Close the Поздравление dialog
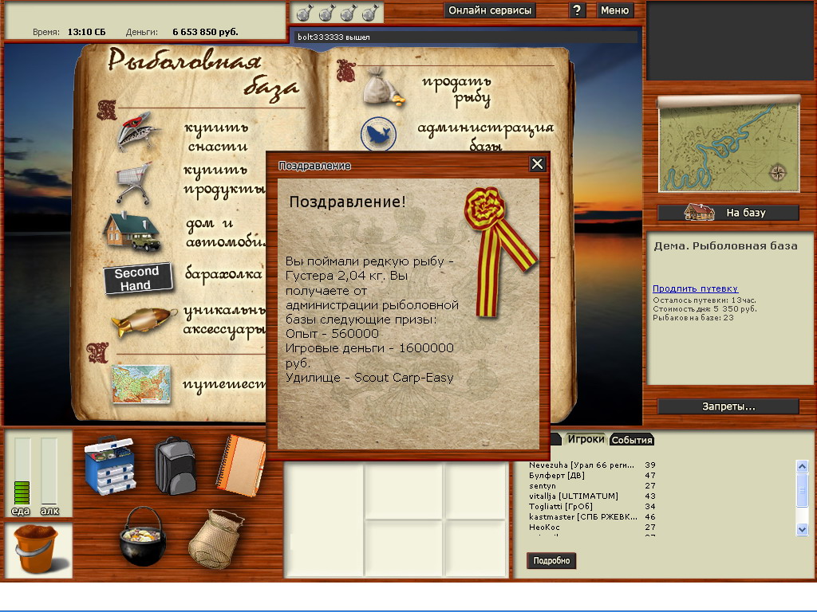The width and height of the screenshot is (817, 612). 537,164
